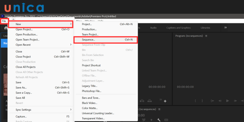Click the Overwrite icon in Source monitor
This screenshot has width=244, height=122.
(x=150, y=101)
